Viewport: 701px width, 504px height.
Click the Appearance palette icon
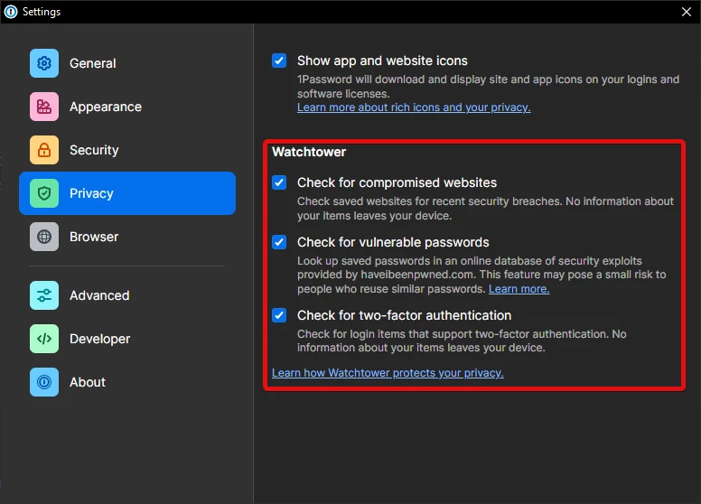click(x=44, y=107)
